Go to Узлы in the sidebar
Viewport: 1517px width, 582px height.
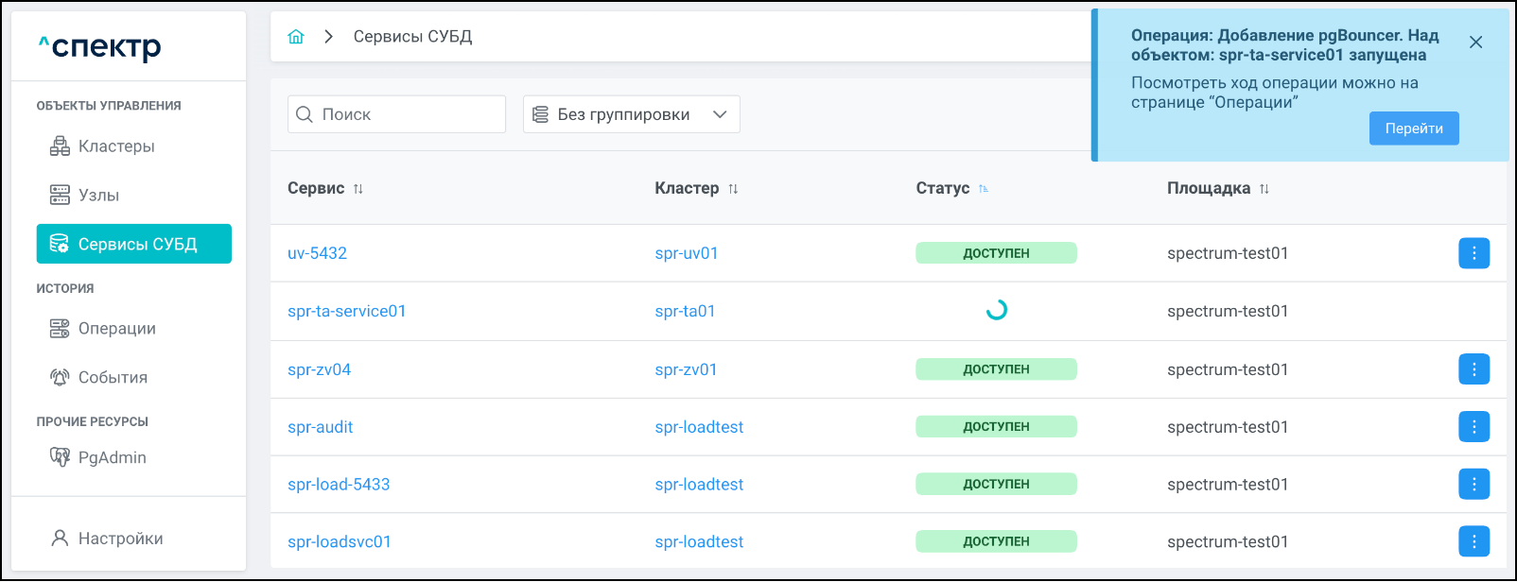click(x=98, y=196)
